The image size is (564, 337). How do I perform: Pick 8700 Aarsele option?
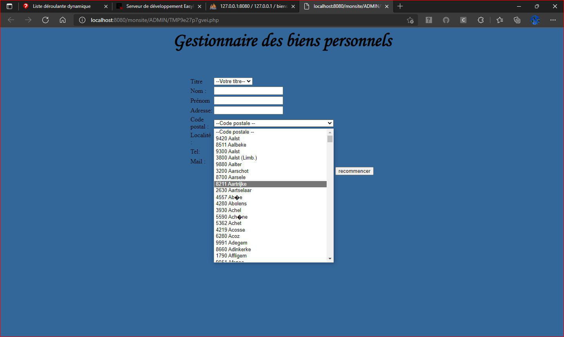(x=270, y=177)
